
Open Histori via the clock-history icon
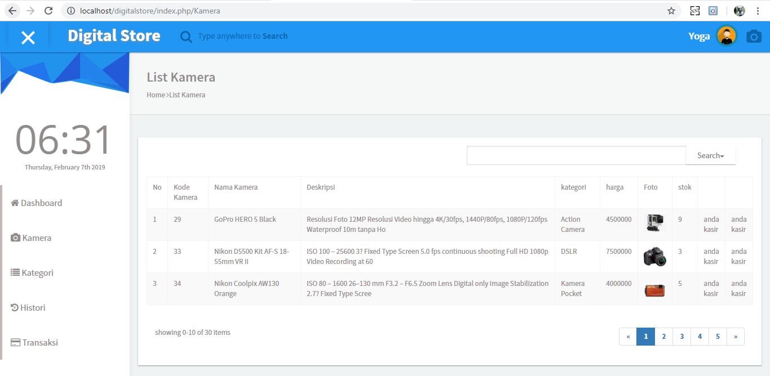14,307
